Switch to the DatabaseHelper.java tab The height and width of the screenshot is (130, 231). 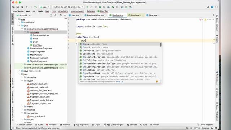click(x=95, y=15)
